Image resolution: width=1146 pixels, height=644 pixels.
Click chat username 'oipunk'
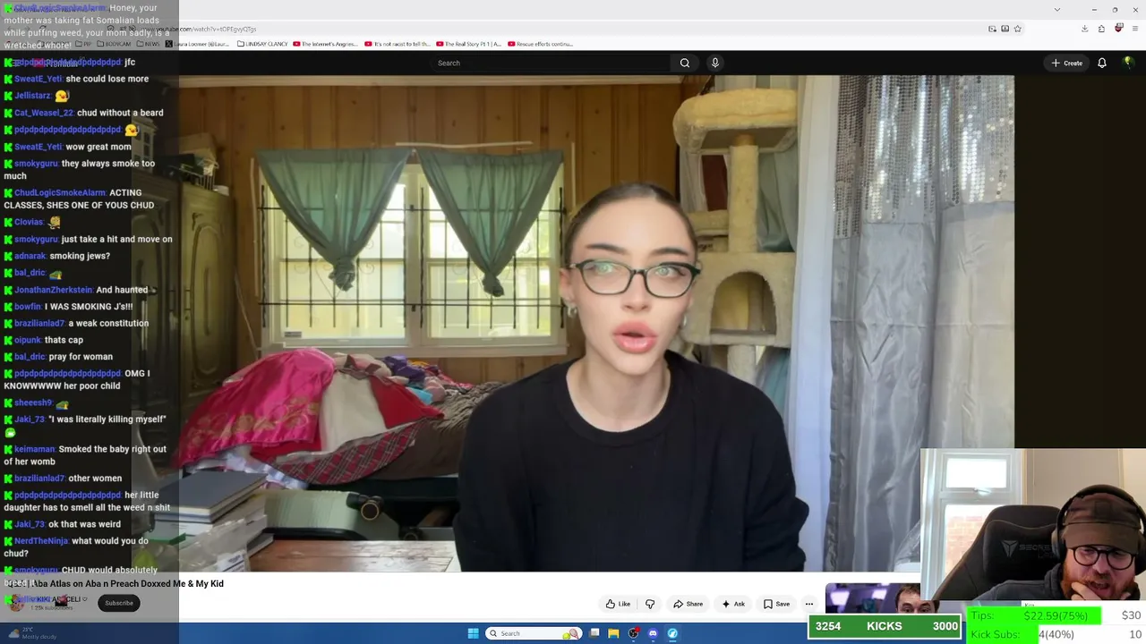[28, 340]
